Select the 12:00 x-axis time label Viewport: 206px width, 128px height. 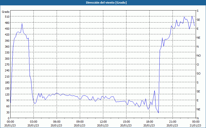tap(103, 122)
